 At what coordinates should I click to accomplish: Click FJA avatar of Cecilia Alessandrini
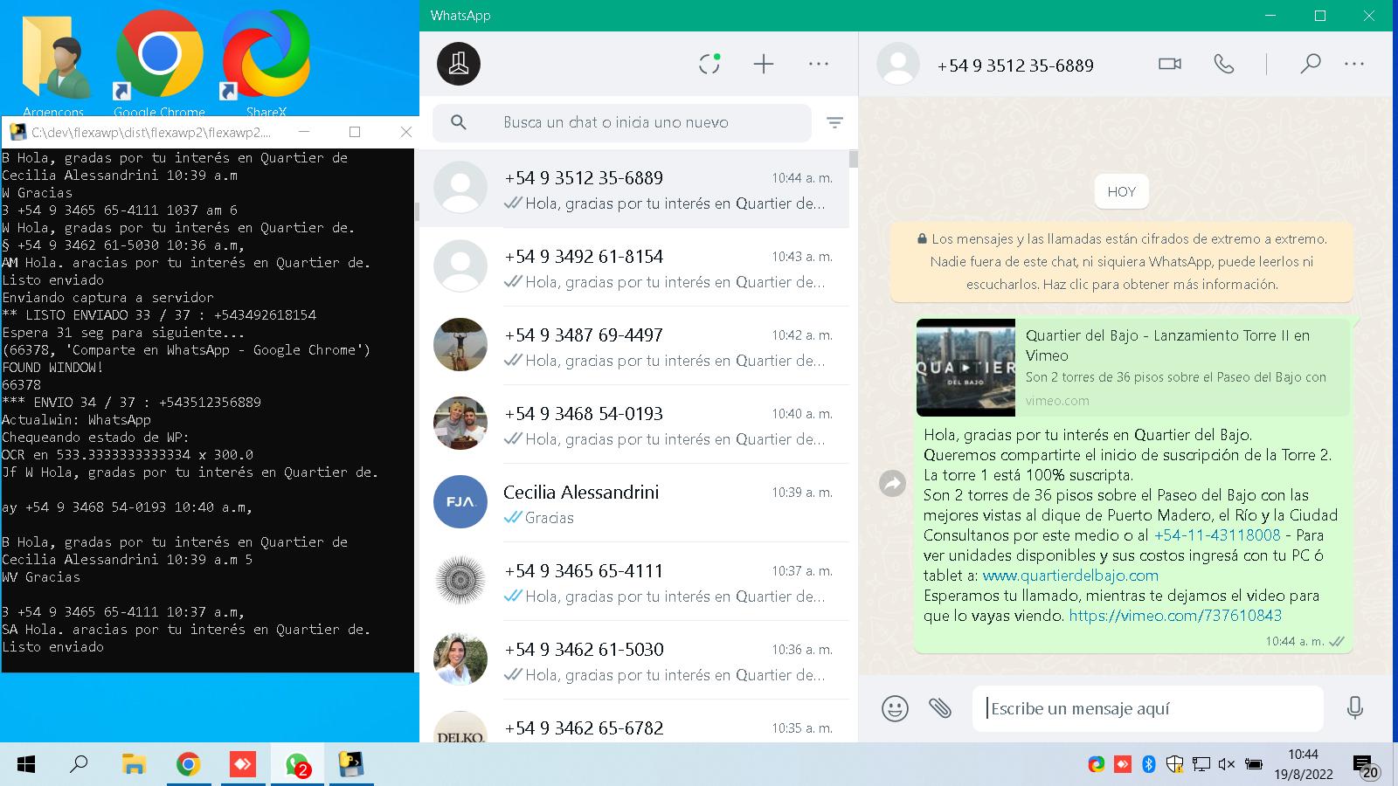460,502
